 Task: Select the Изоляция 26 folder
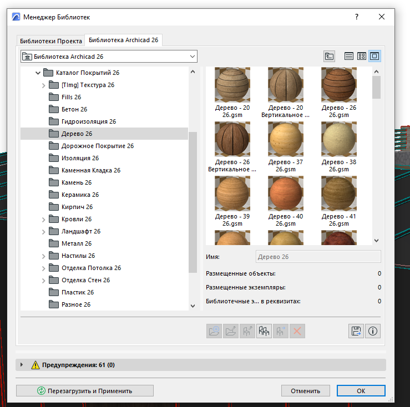pos(74,158)
